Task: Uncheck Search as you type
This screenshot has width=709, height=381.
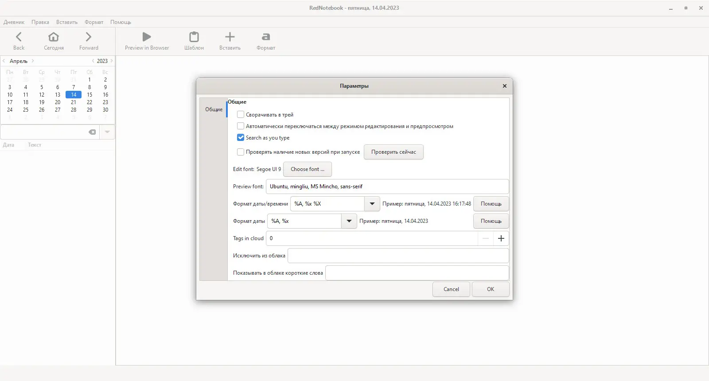Action: tap(241, 137)
